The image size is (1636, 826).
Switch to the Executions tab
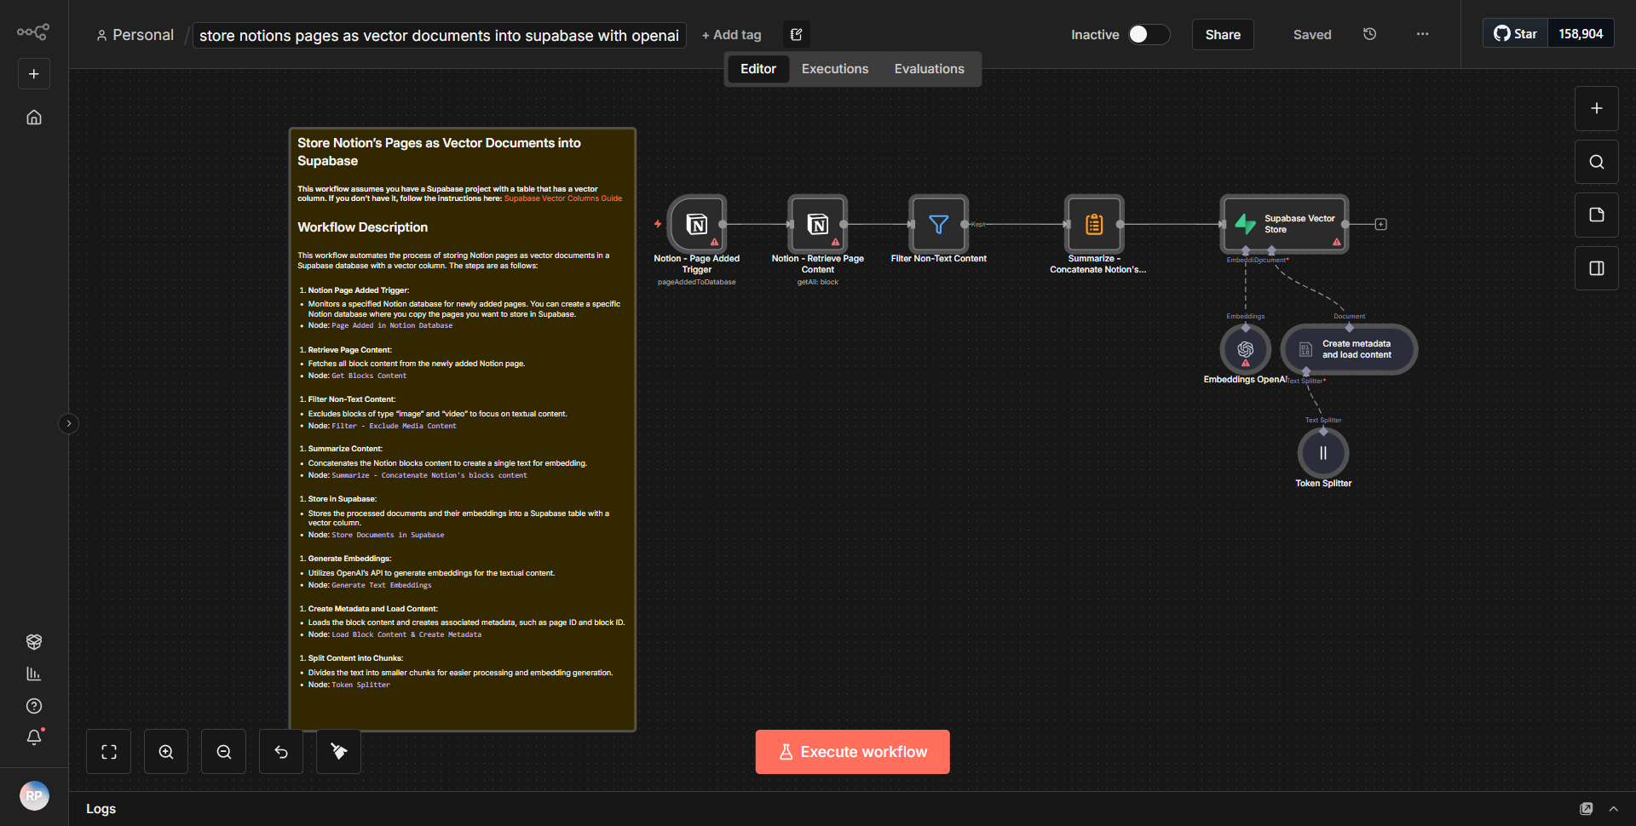(x=835, y=69)
